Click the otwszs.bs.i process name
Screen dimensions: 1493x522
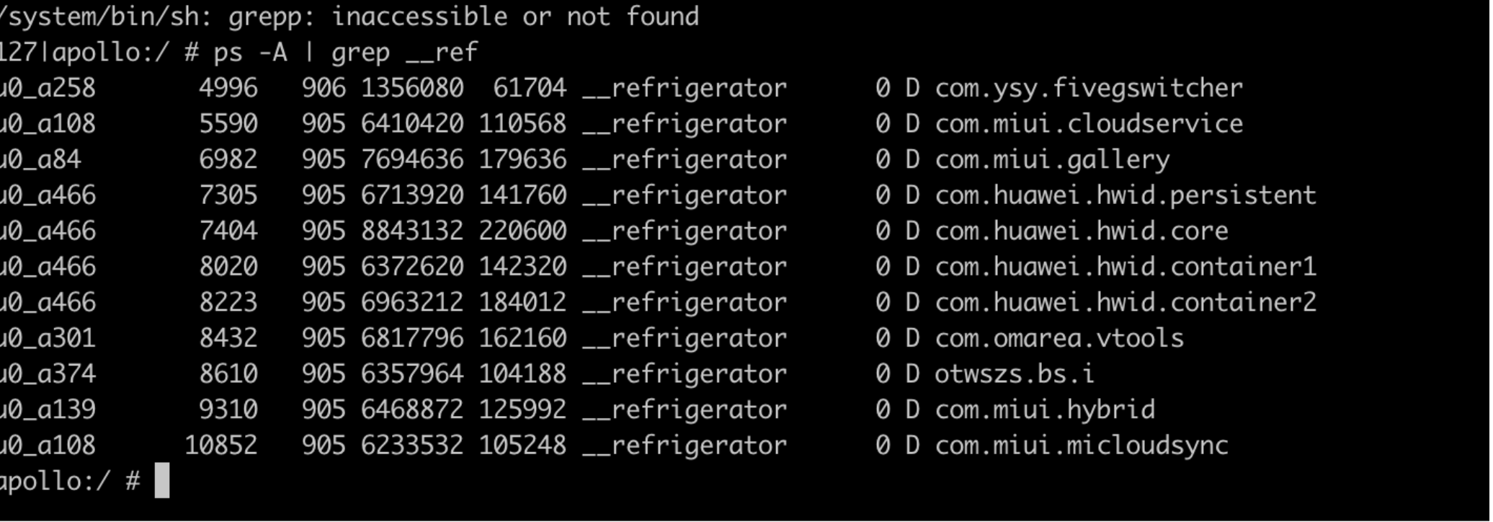[1014, 373]
